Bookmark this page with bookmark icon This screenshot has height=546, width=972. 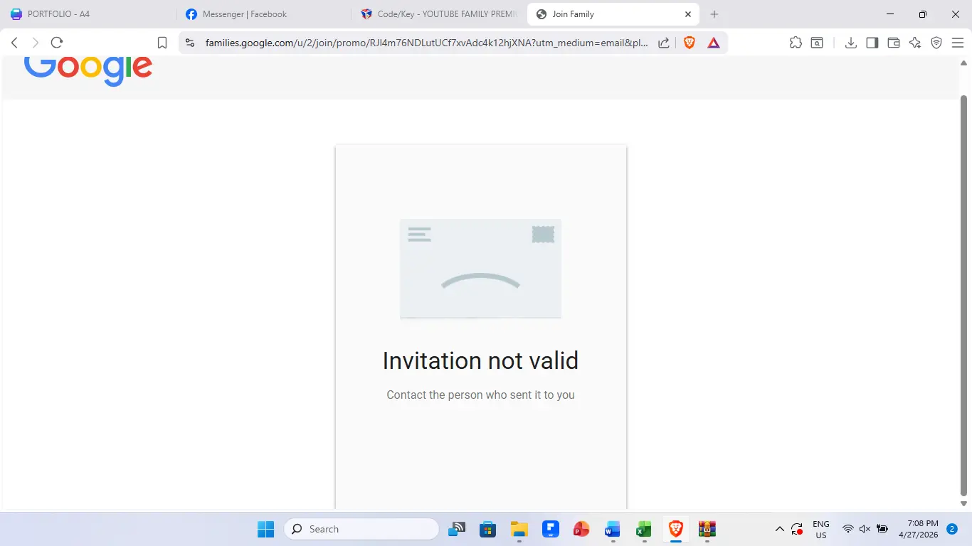click(162, 43)
